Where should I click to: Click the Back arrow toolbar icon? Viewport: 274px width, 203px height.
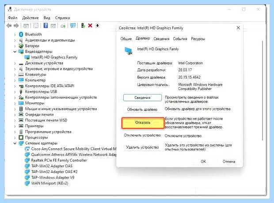pos(9,26)
